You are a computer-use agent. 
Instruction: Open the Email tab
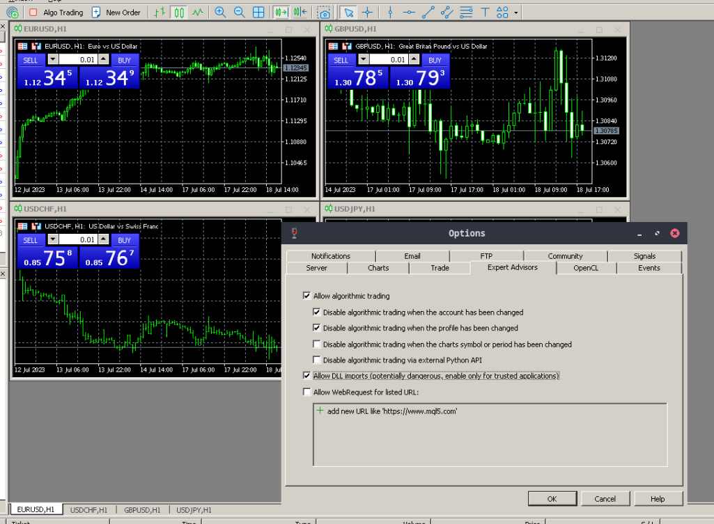(x=412, y=256)
